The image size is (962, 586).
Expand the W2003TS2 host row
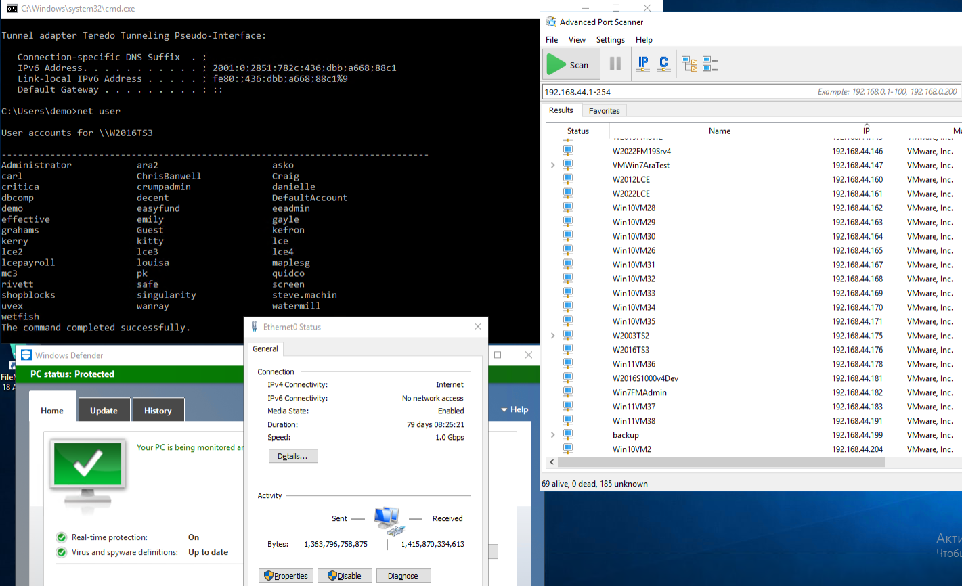(x=553, y=336)
